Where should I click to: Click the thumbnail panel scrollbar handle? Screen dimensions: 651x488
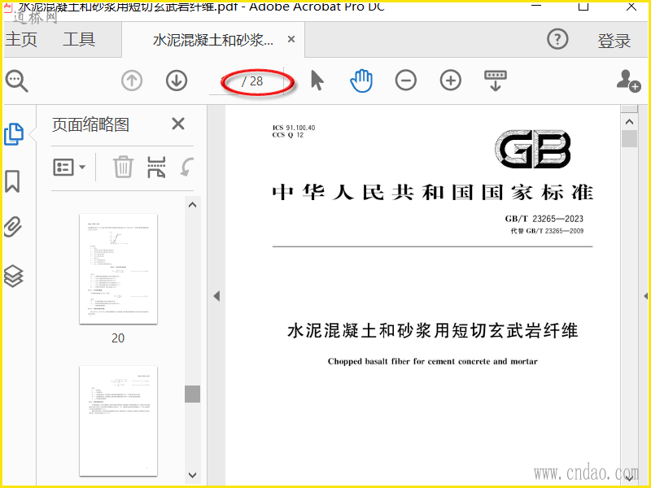[x=192, y=394]
